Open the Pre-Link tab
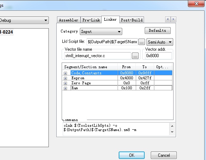The height and width of the screenshot is (160, 206). pos(91,20)
